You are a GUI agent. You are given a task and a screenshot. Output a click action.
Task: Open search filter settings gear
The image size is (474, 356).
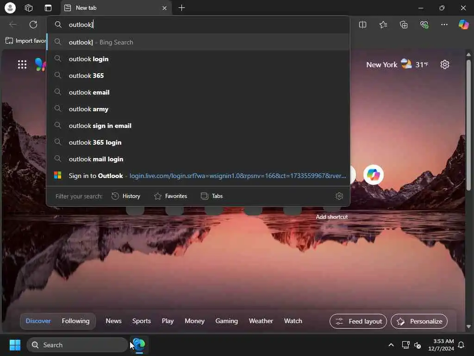pos(339,196)
